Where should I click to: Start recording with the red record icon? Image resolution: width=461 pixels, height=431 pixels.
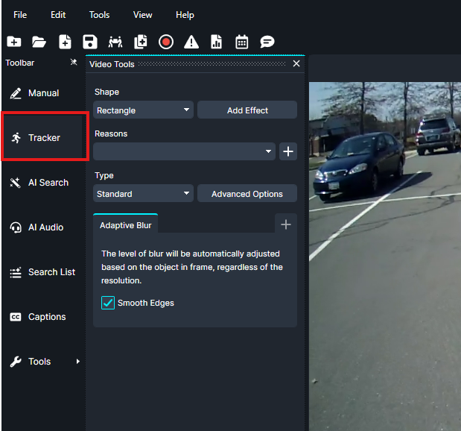pos(166,42)
